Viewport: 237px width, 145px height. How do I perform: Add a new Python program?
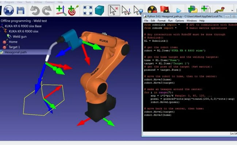point(193,9)
